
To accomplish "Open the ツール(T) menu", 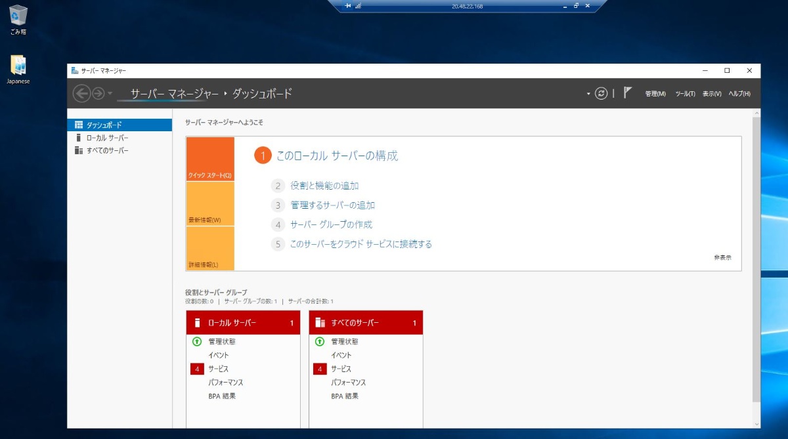I will (x=685, y=94).
